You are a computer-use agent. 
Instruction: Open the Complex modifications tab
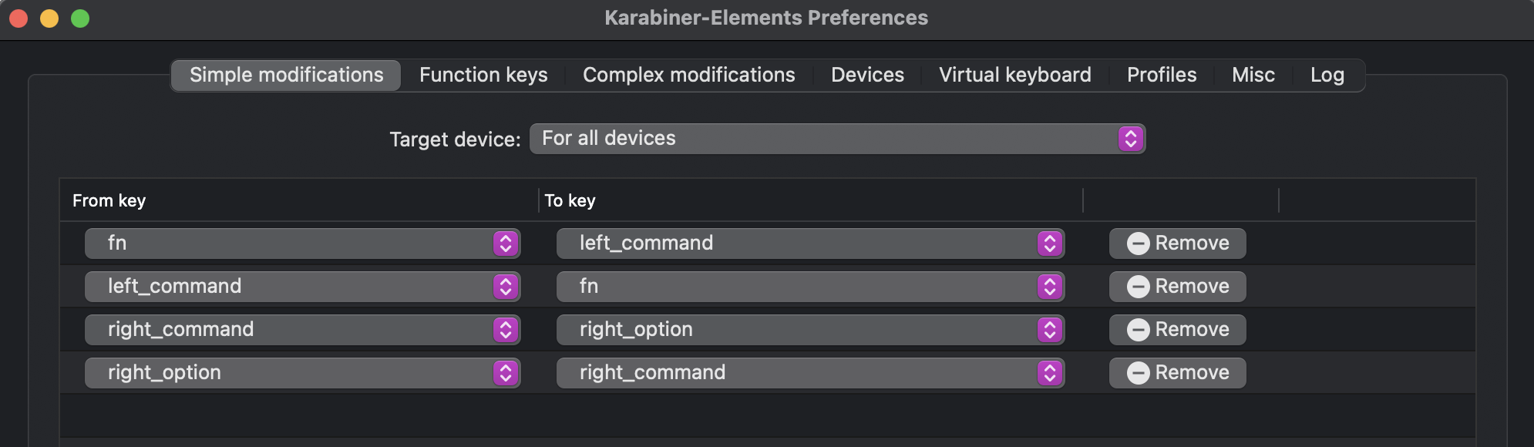click(x=688, y=76)
